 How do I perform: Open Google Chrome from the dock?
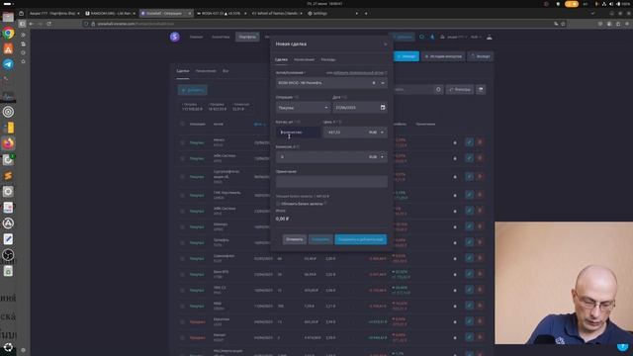point(8,33)
